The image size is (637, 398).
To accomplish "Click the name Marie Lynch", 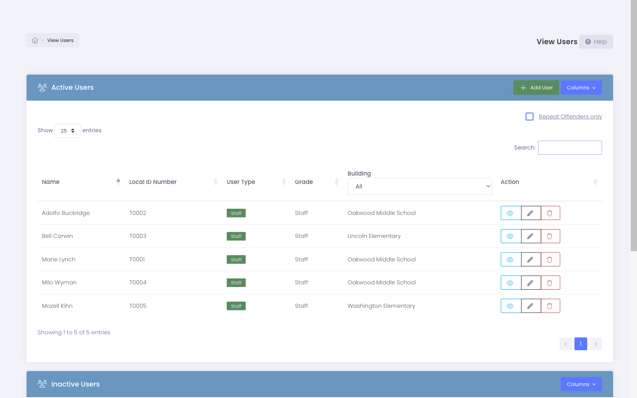I will pyautogui.click(x=59, y=259).
